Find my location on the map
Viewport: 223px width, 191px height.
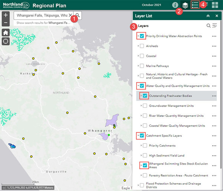[6, 41]
